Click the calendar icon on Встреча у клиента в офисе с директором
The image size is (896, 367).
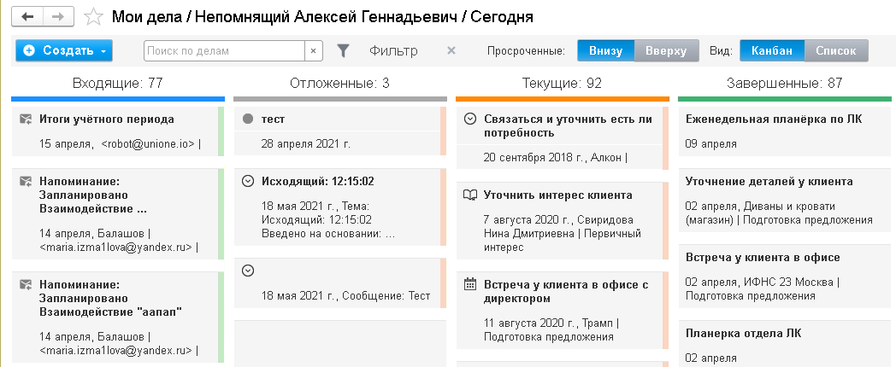469,284
